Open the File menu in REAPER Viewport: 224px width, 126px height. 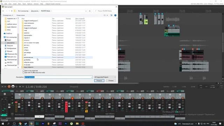2,4
